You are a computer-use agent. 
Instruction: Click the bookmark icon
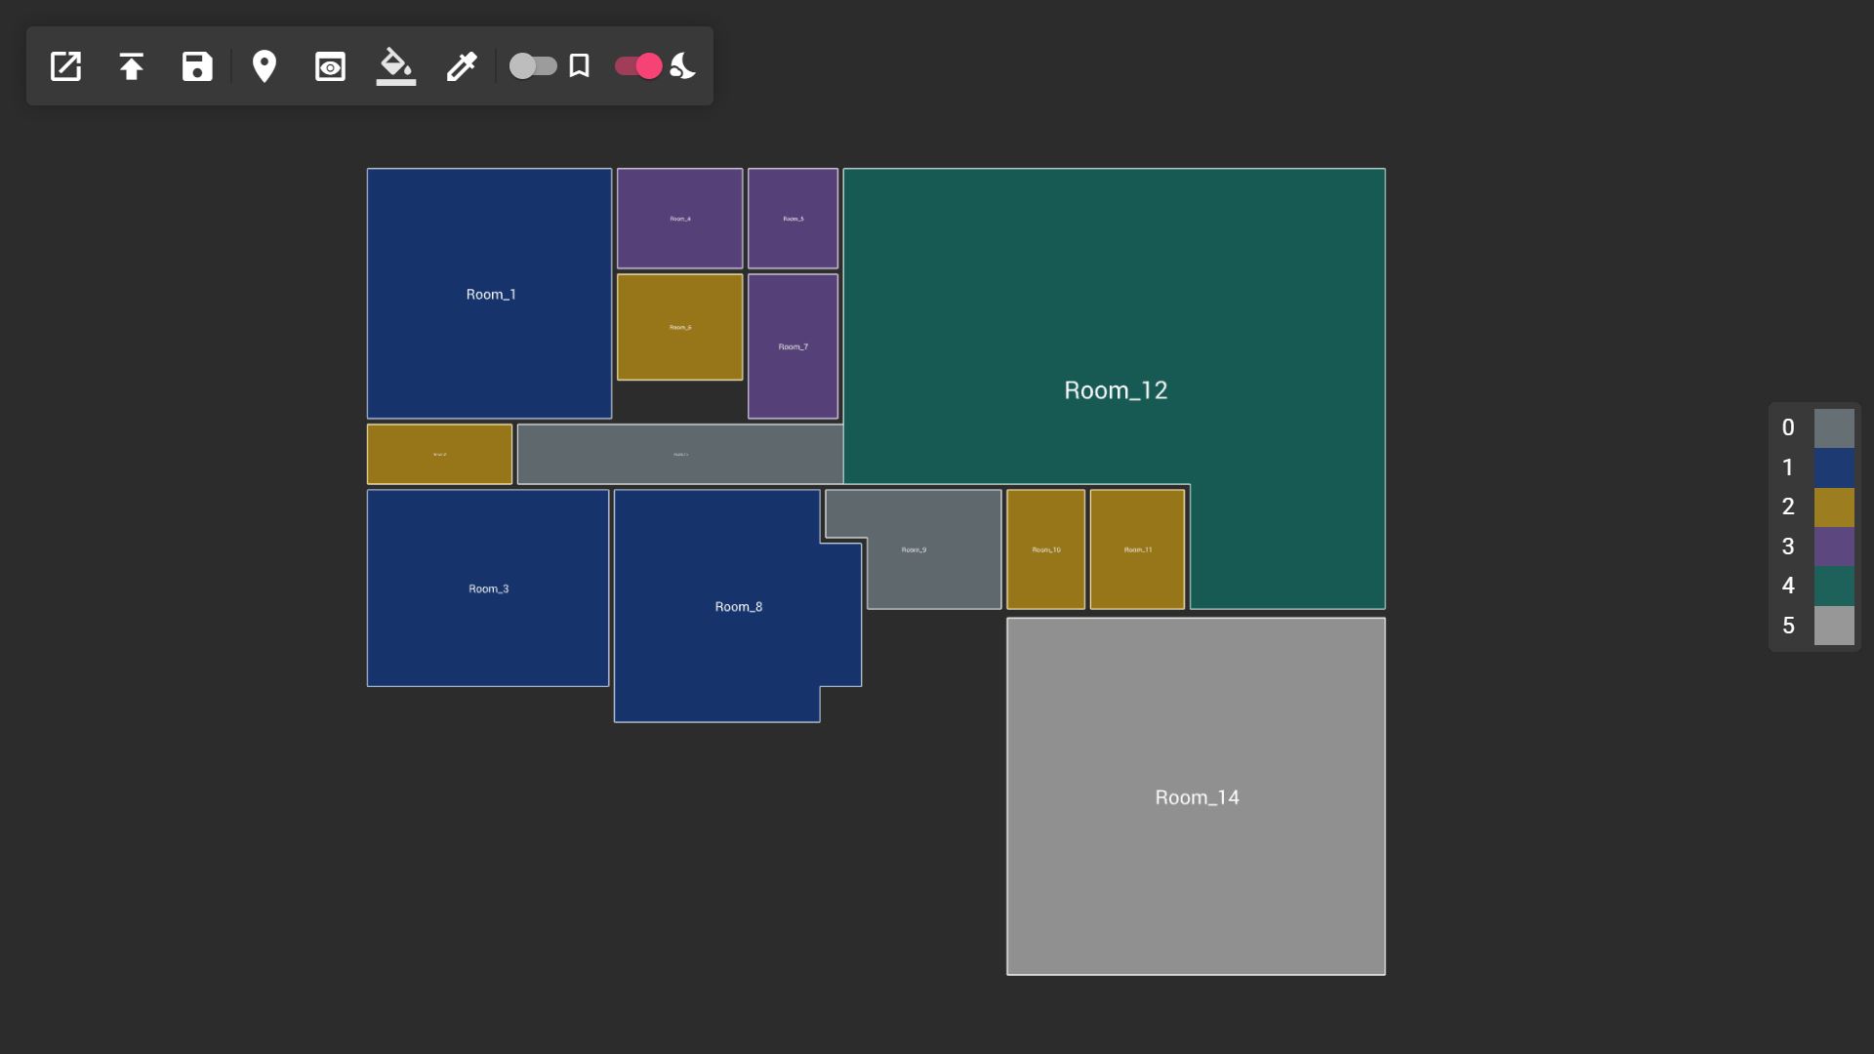pyautogui.click(x=579, y=66)
